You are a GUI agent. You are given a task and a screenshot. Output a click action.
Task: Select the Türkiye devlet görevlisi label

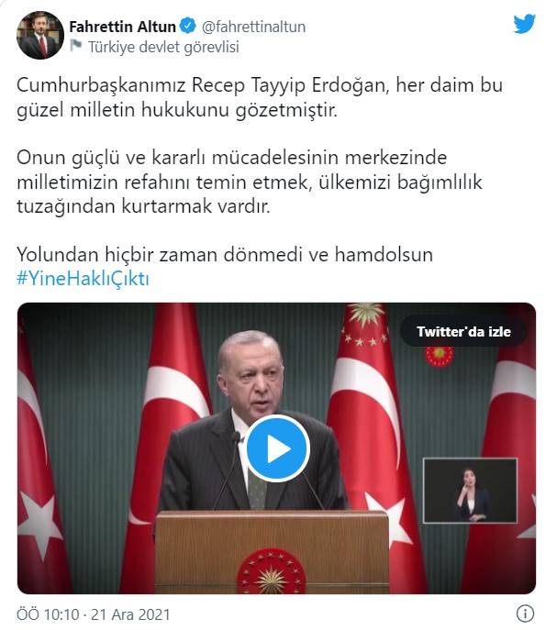click(163, 47)
